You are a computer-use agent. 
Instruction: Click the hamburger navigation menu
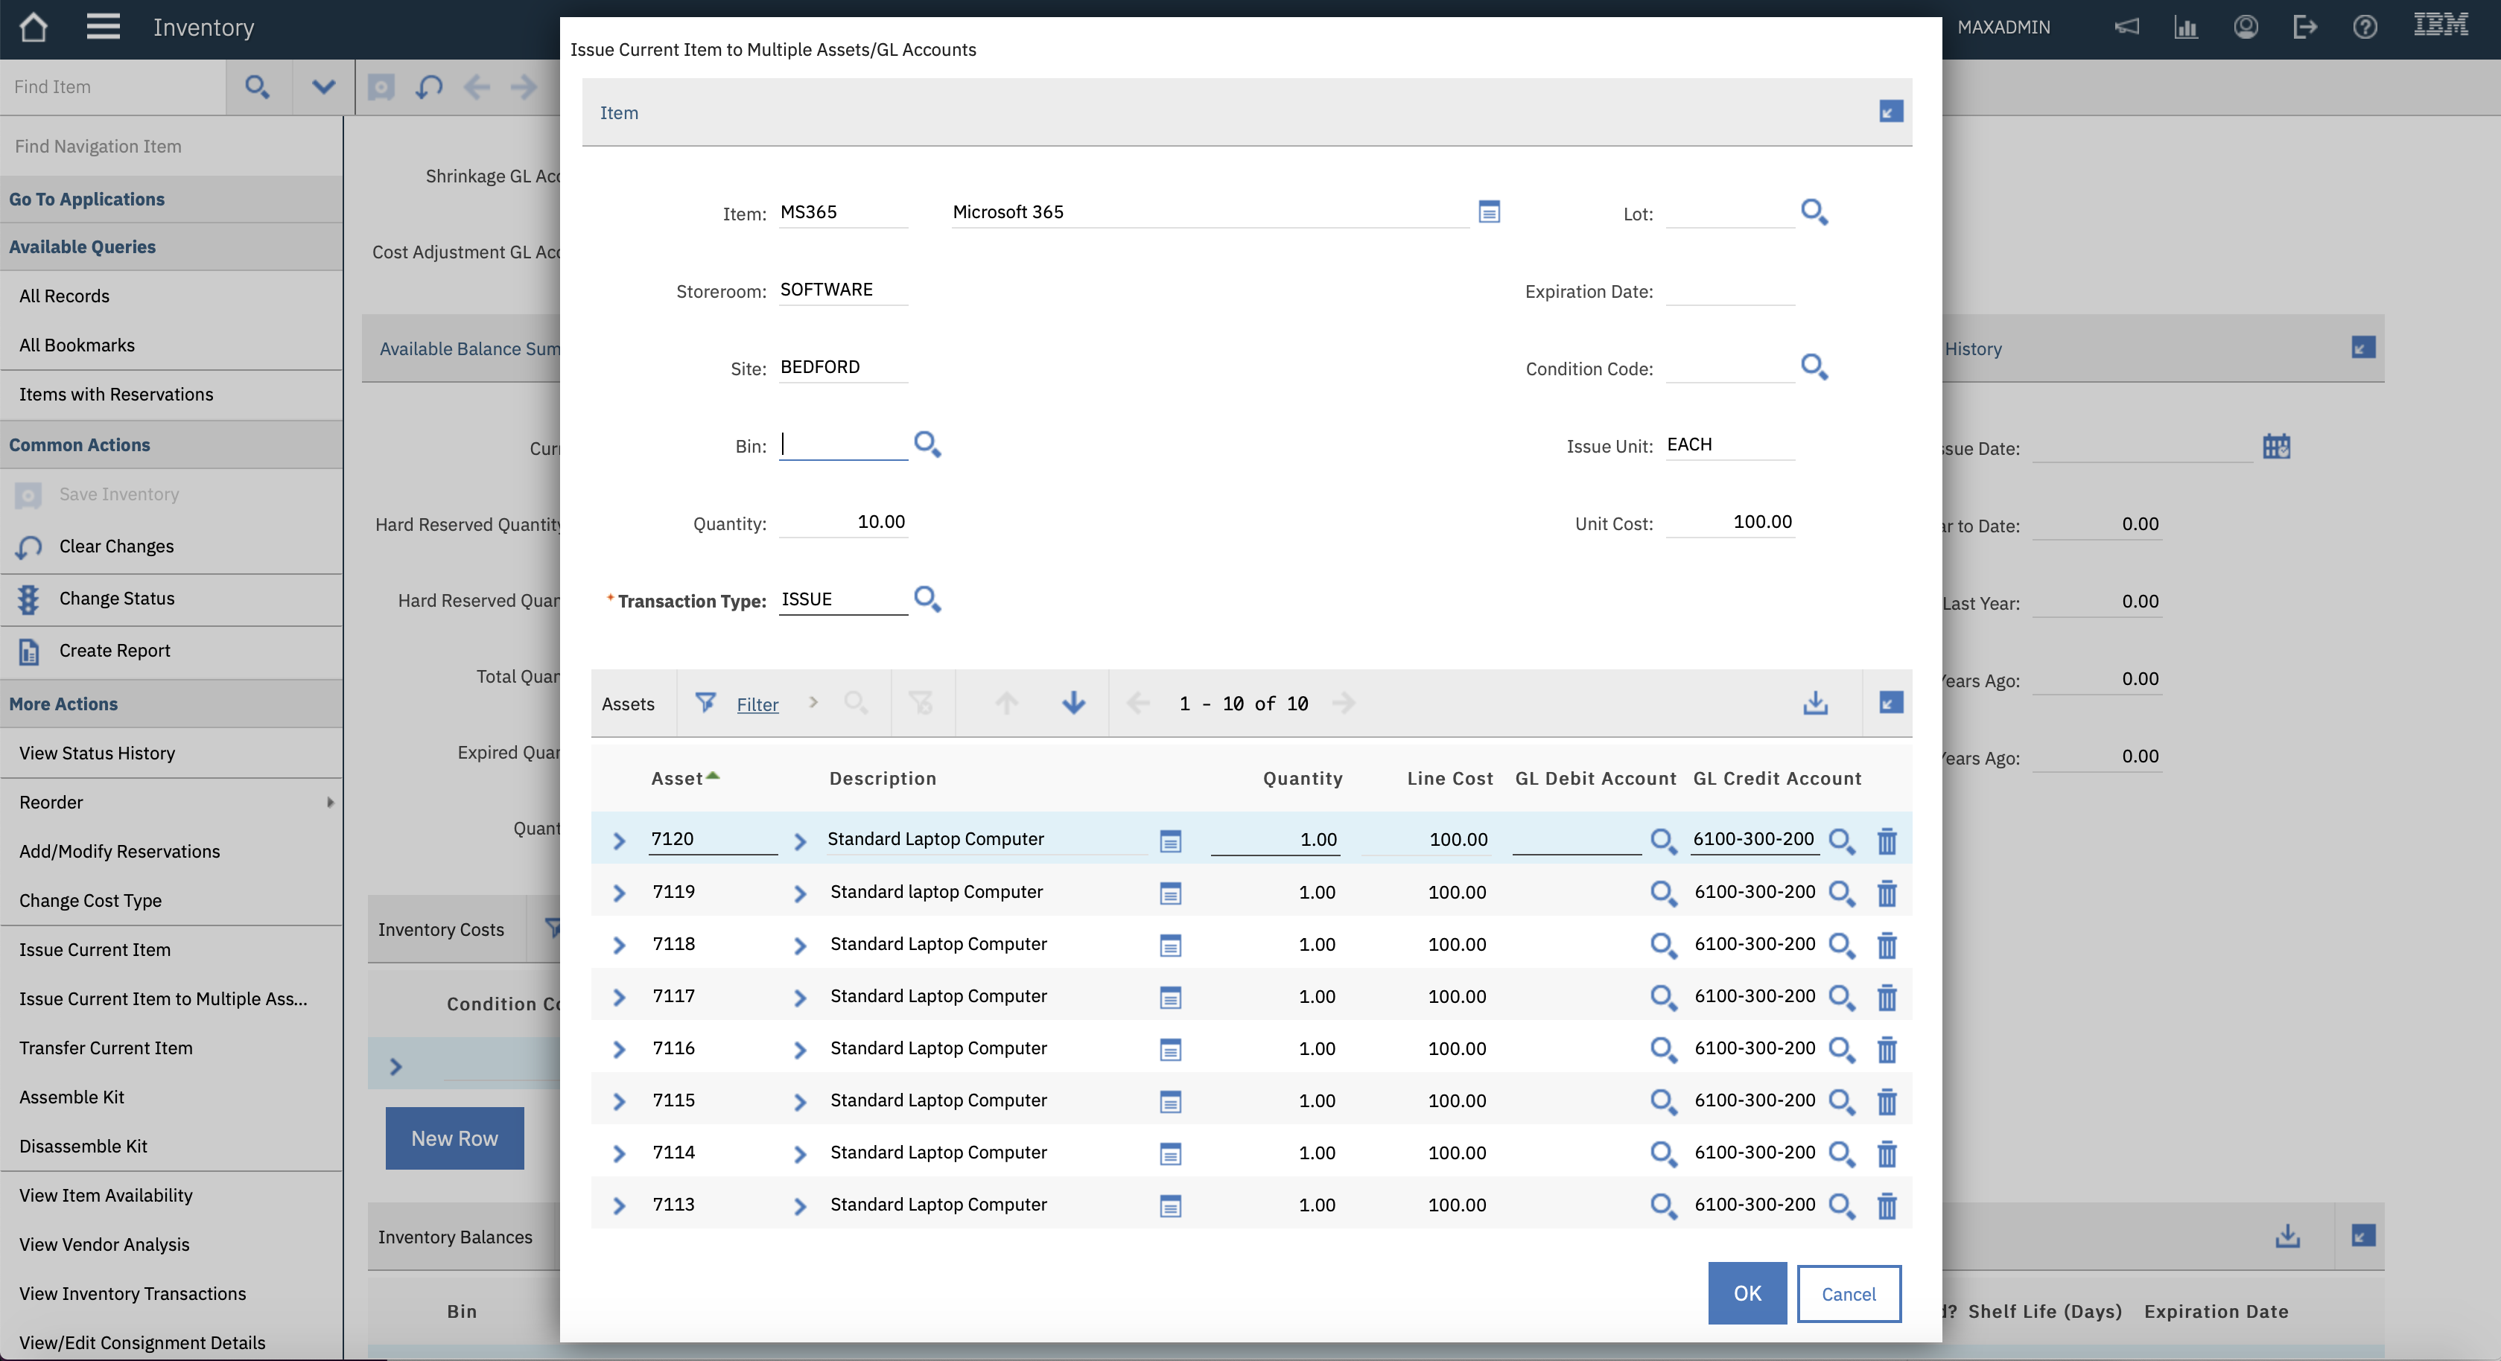tap(103, 26)
